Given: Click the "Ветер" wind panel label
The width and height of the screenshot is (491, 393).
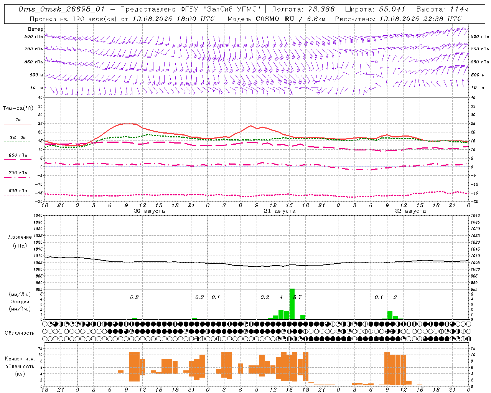Looking at the screenshot, I should (35, 29).
